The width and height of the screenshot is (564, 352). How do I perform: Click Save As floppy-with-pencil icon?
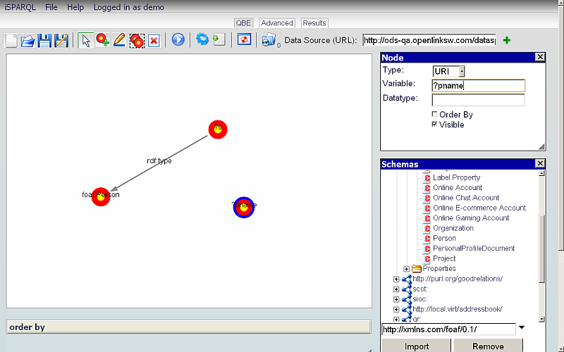coord(61,40)
